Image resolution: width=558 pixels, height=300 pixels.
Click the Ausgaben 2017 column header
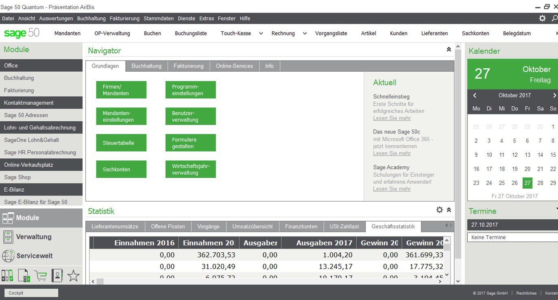(319, 243)
